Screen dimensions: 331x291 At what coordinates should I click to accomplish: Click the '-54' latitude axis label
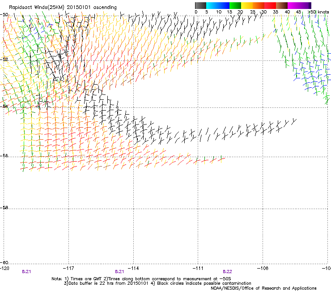tap(4, 106)
